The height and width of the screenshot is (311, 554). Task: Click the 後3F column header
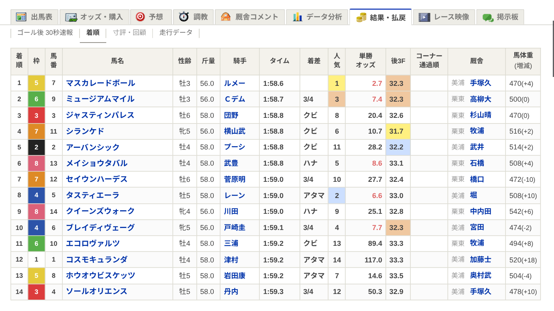coord(398,61)
